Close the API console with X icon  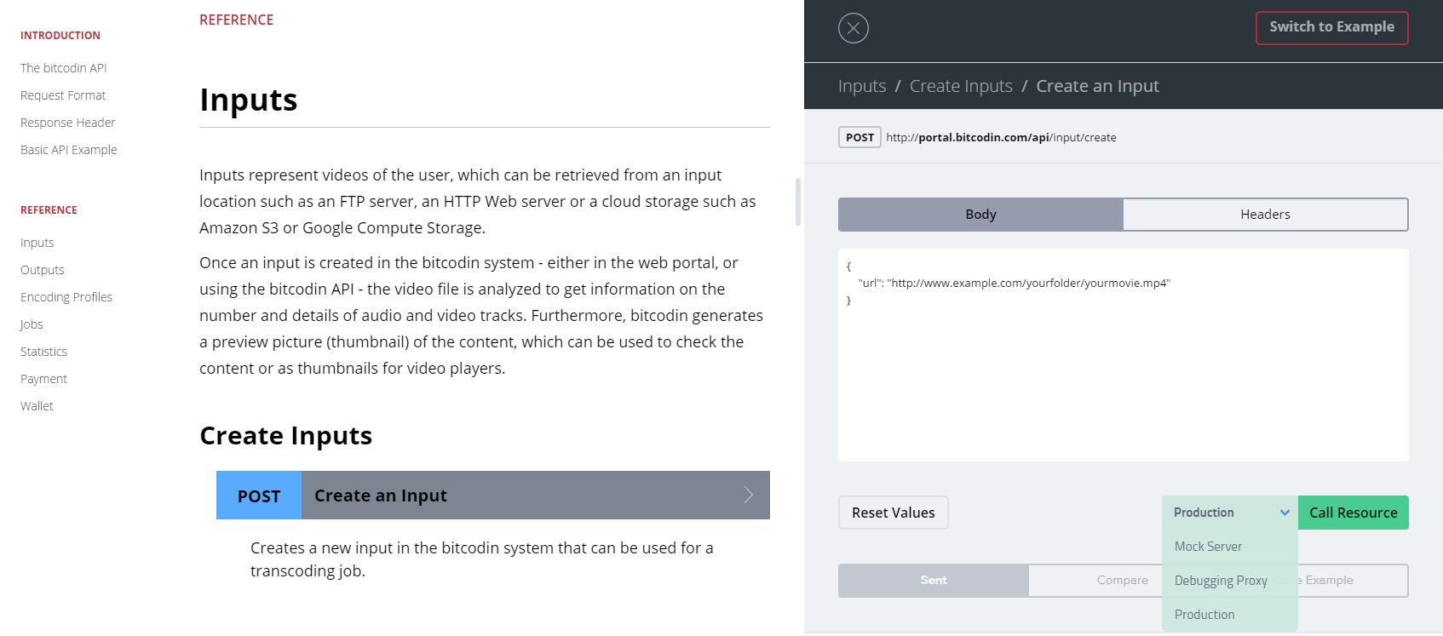tap(853, 28)
